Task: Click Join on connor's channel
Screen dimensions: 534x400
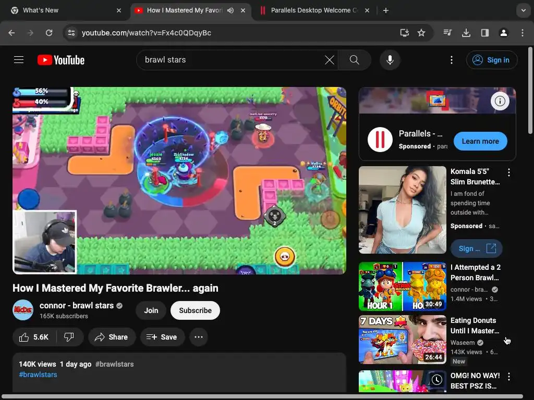Action: point(151,310)
